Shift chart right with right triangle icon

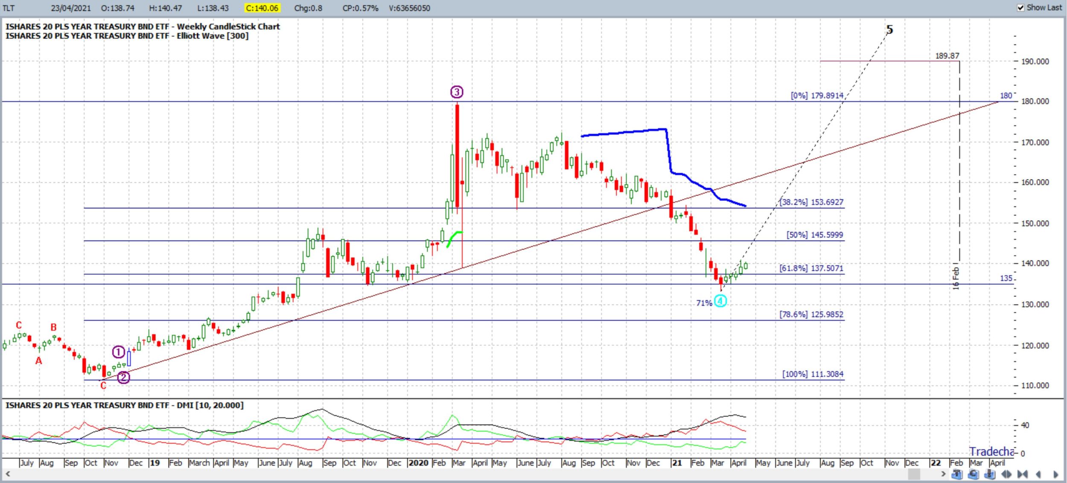[1055, 474]
